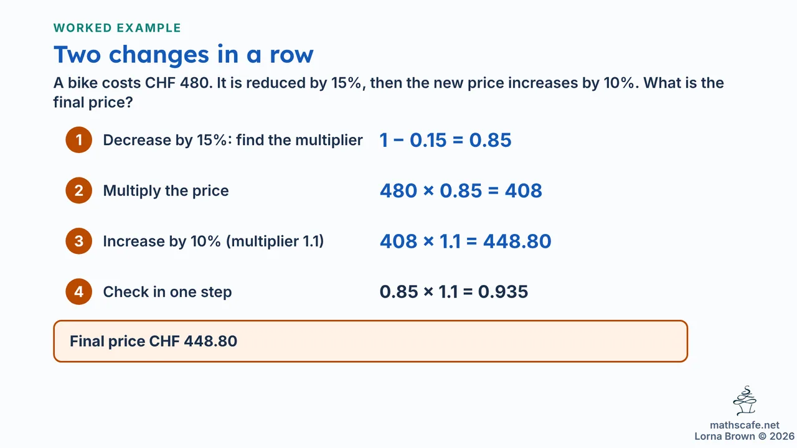This screenshot has height=448, width=797.
Task: Click the Final price CHF 448.80 box
Action: 370,341
